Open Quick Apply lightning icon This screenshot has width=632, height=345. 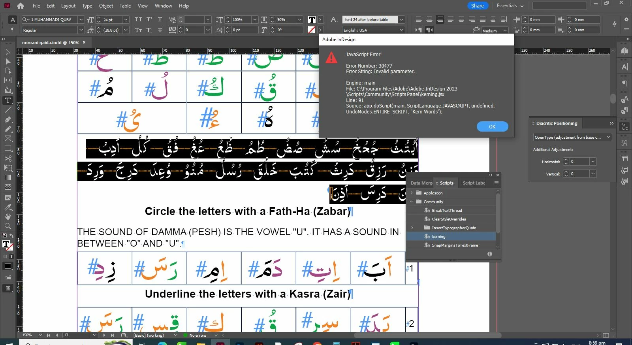tap(615, 24)
